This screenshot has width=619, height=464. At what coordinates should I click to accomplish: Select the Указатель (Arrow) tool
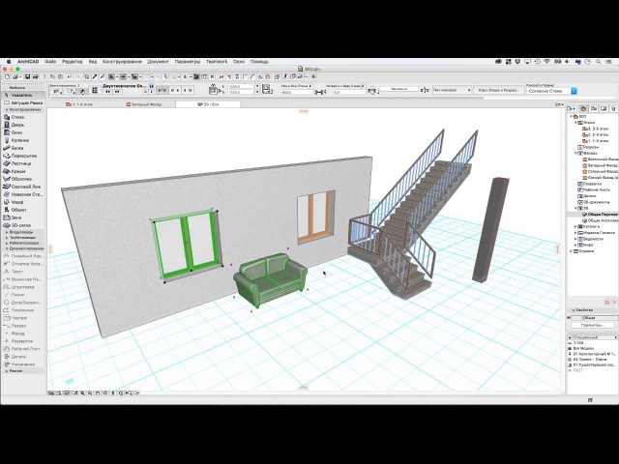click(x=23, y=95)
